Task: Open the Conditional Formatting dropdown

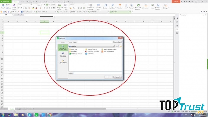Action: [x=90, y=6]
